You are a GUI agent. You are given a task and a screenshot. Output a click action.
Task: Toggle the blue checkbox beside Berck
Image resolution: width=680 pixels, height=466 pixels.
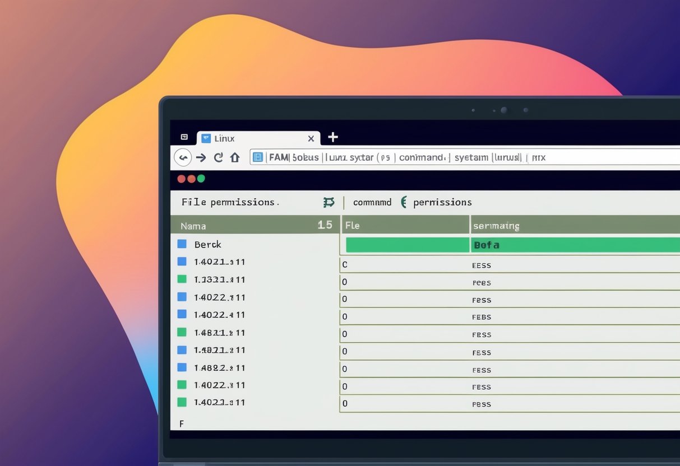pos(183,244)
